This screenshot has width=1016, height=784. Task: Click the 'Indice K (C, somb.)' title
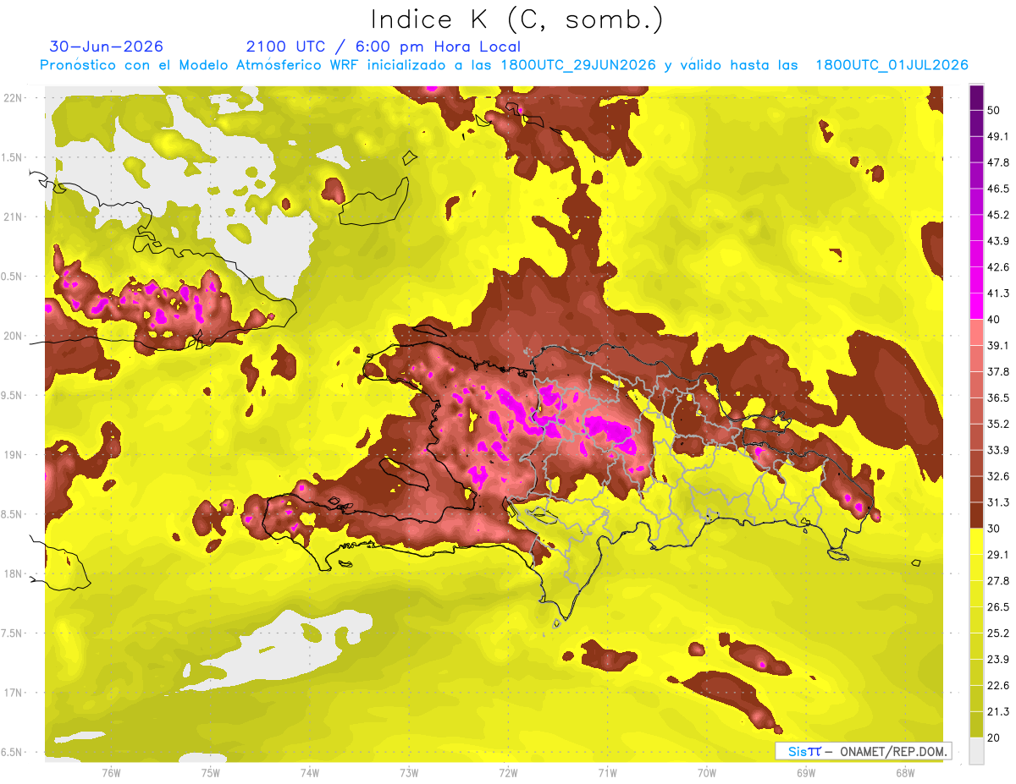coord(517,19)
